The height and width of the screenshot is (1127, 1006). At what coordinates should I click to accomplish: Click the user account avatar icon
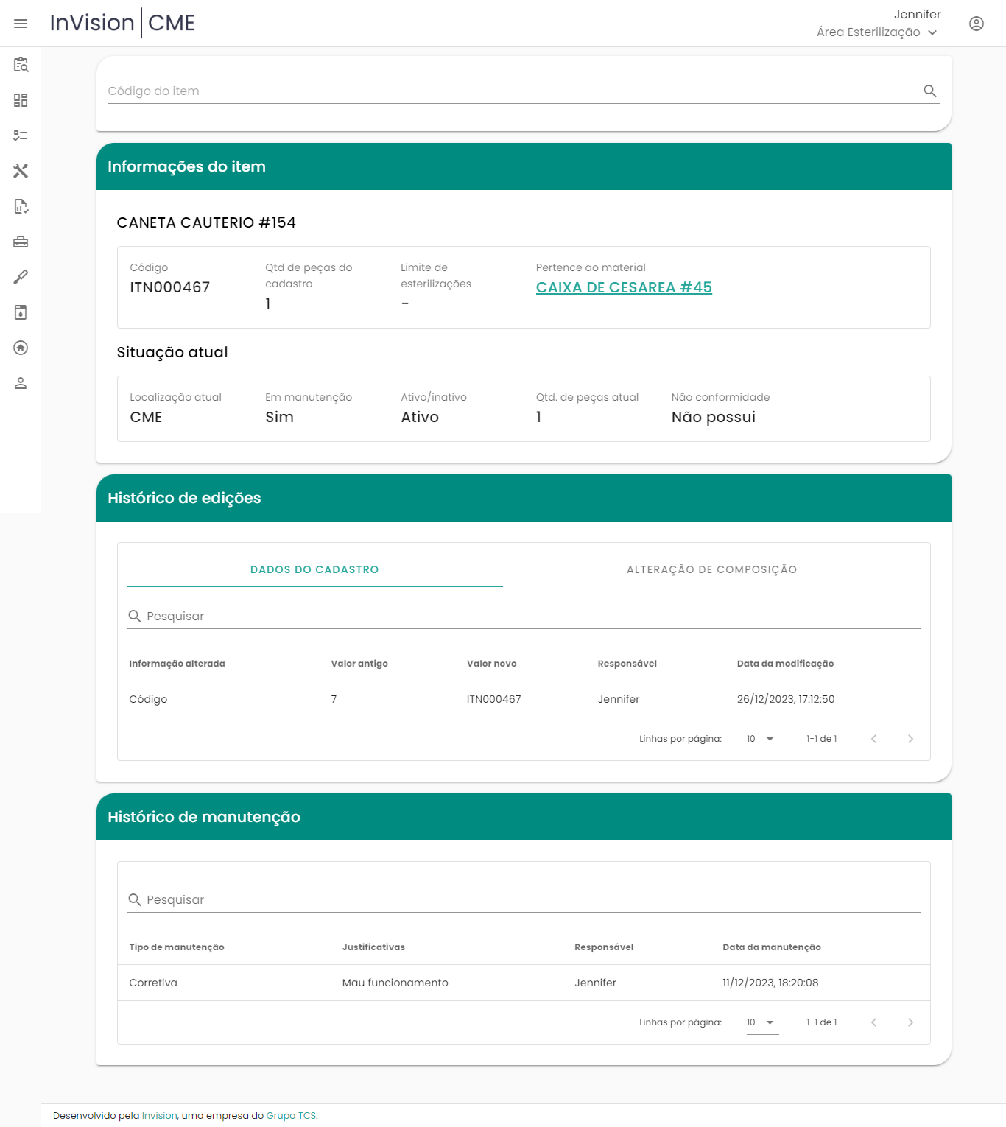click(976, 24)
